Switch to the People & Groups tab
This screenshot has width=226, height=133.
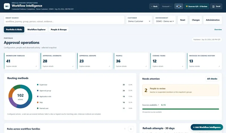coord(59,30)
